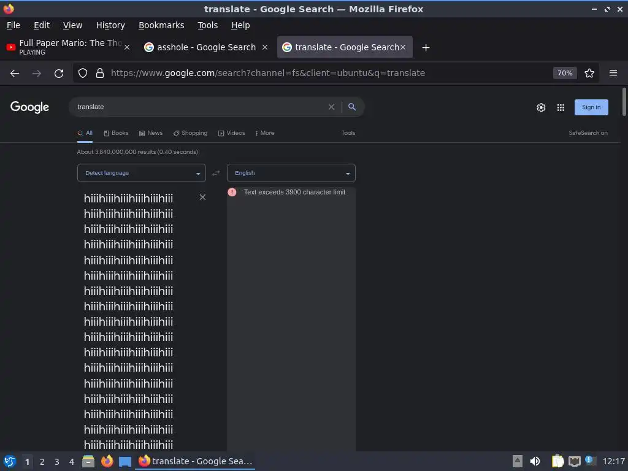Screen dimensions: 628x471
Task: Show desktop from taskbar icon
Action: (125, 462)
